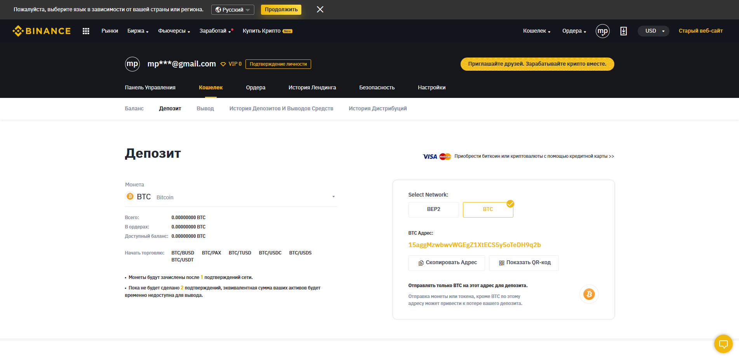Click the download app icon
The image size is (739, 359).
[623, 31]
